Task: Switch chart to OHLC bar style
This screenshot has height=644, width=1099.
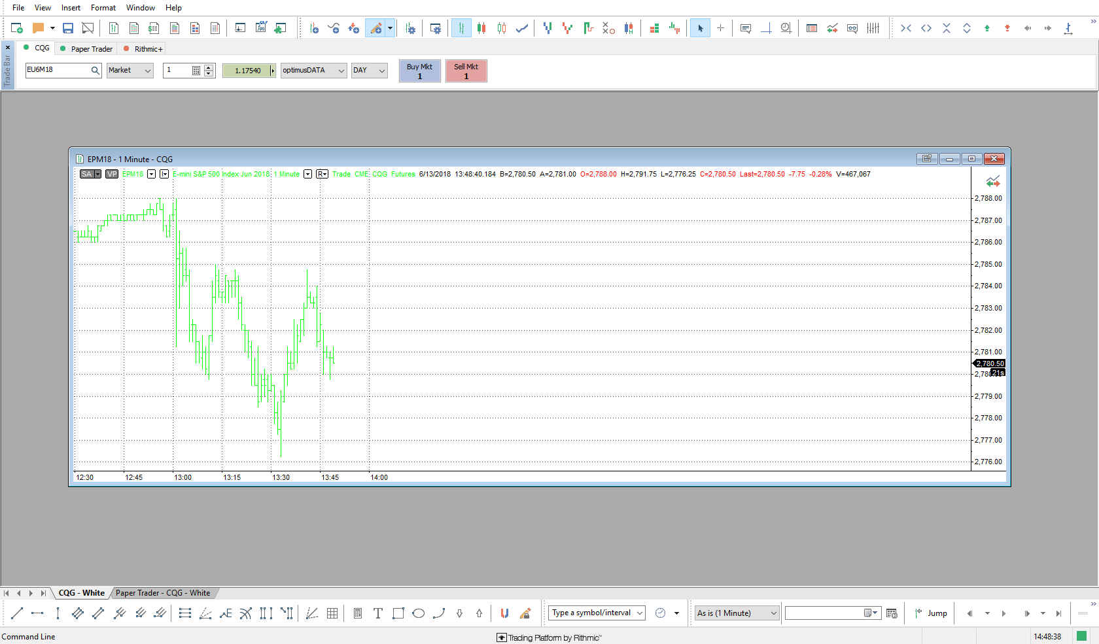Action: [461, 28]
